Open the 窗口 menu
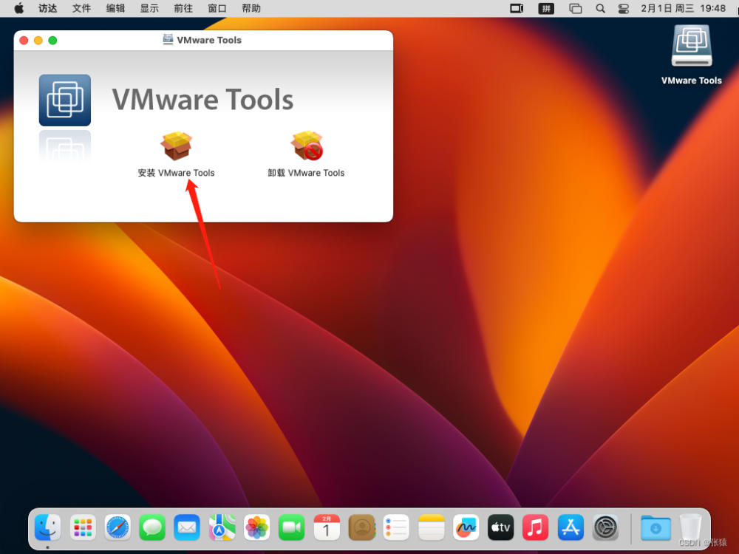The width and height of the screenshot is (739, 554). pos(217,8)
